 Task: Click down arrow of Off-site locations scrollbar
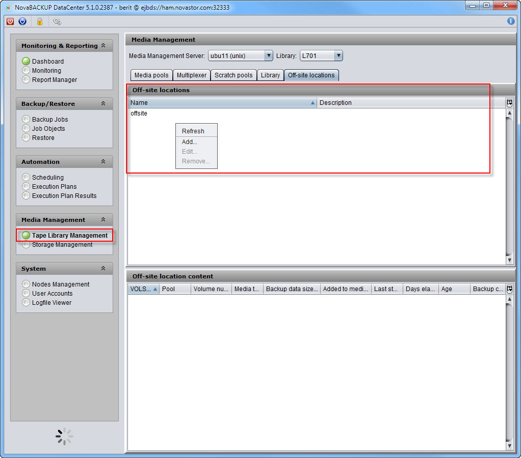click(509, 261)
